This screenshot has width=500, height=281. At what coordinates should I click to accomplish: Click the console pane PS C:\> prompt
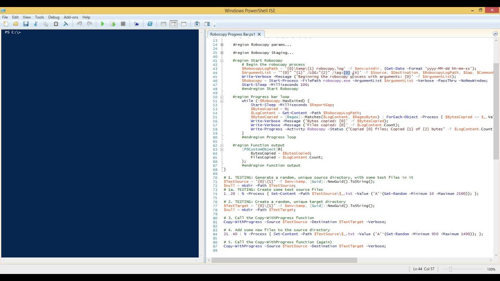pos(12,32)
